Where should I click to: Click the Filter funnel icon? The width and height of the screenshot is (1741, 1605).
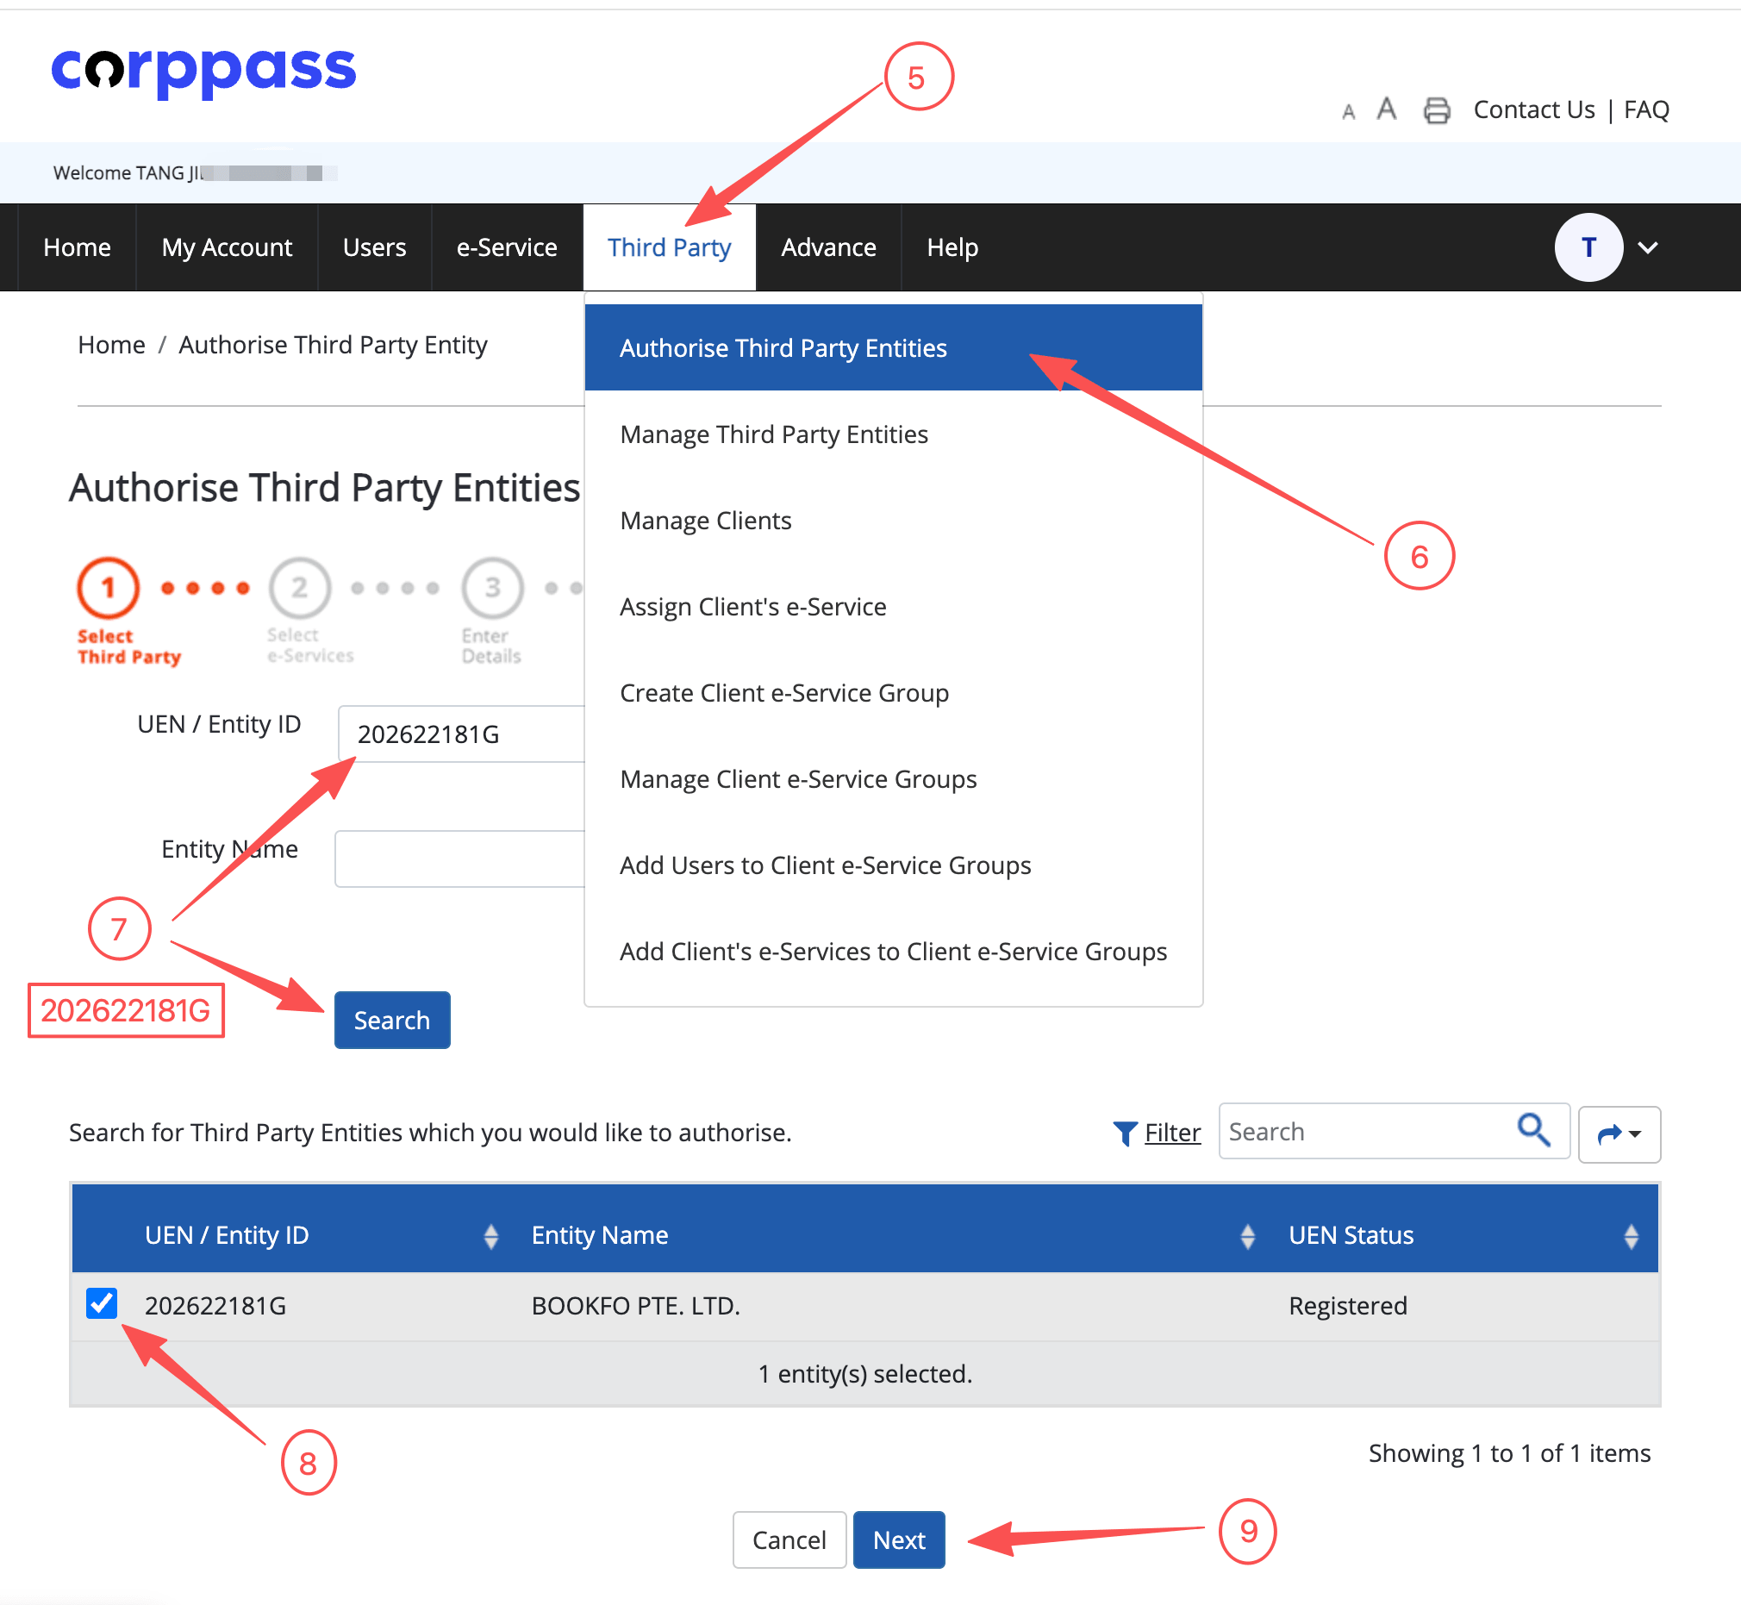(x=1125, y=1133)
